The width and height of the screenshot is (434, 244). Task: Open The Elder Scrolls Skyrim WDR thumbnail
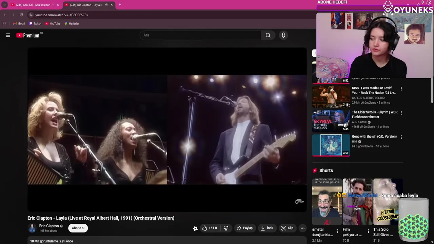click(331, 120)
